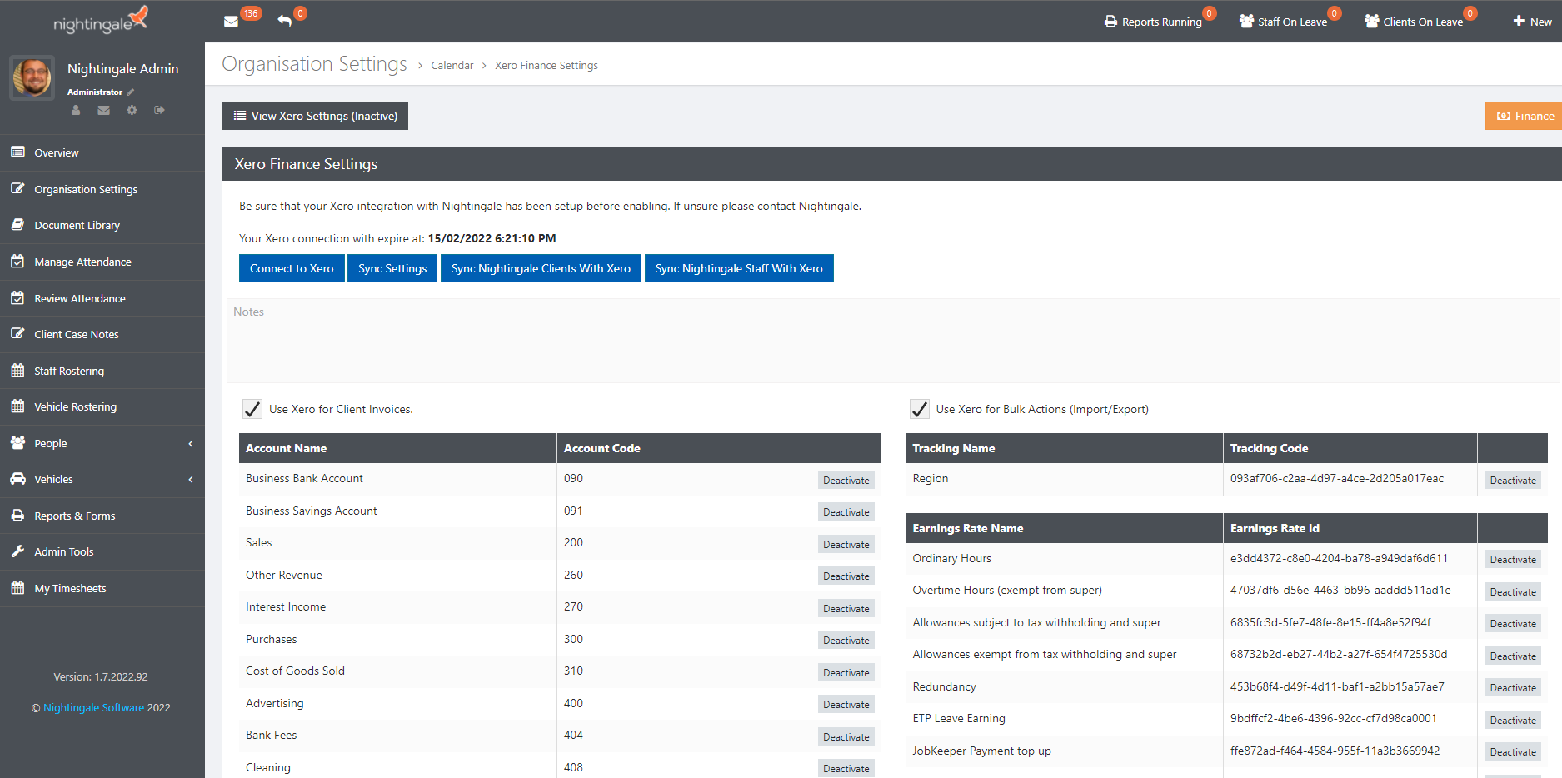
Task: Click the Staff Rostering calendar icon
Action: [17, 371]
